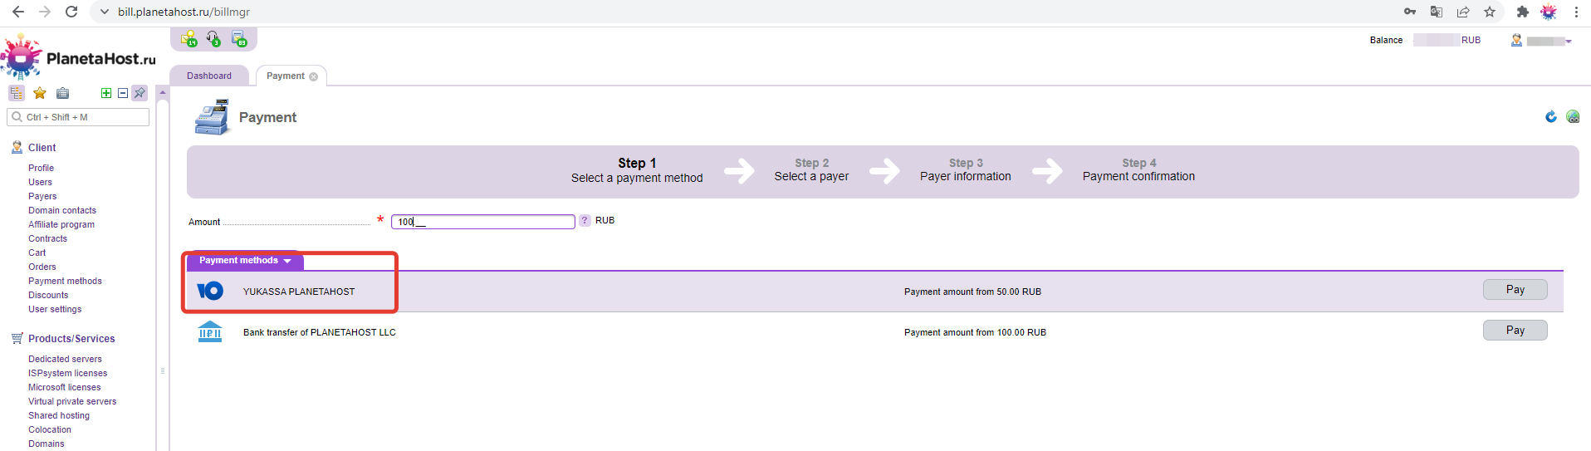Open support headset icon with badge 3
The height and width of the screenshot is (451, 1591).
click(x=213, y=39)
